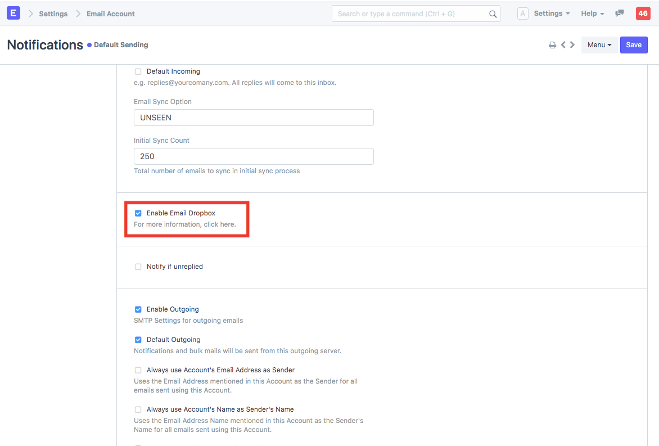659x446 pixels.
Task: Open the chat messages icon
Action: tap(619, 13)
